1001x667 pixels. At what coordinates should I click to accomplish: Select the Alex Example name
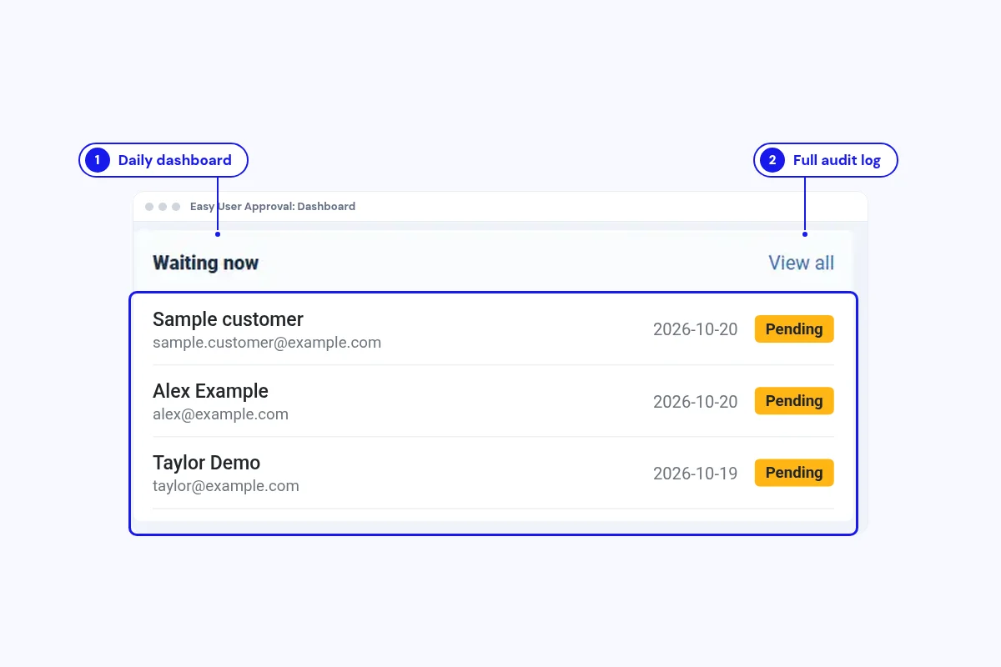[210, 391]
